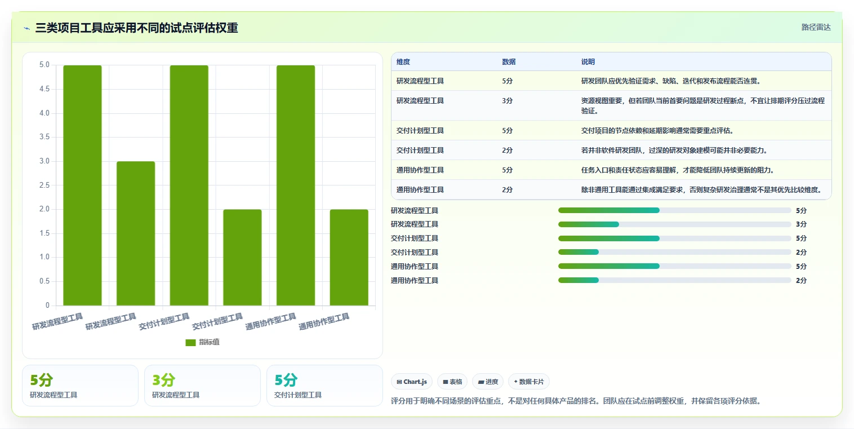Screen dimensions: 854x429
Task: Select the table row starting 任务入口和责任状态
Action: tap(611, 170)
